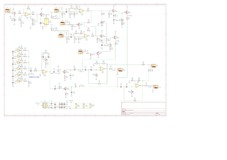Select the diode between first op-amp and transistor

click(x=33, y=14)
